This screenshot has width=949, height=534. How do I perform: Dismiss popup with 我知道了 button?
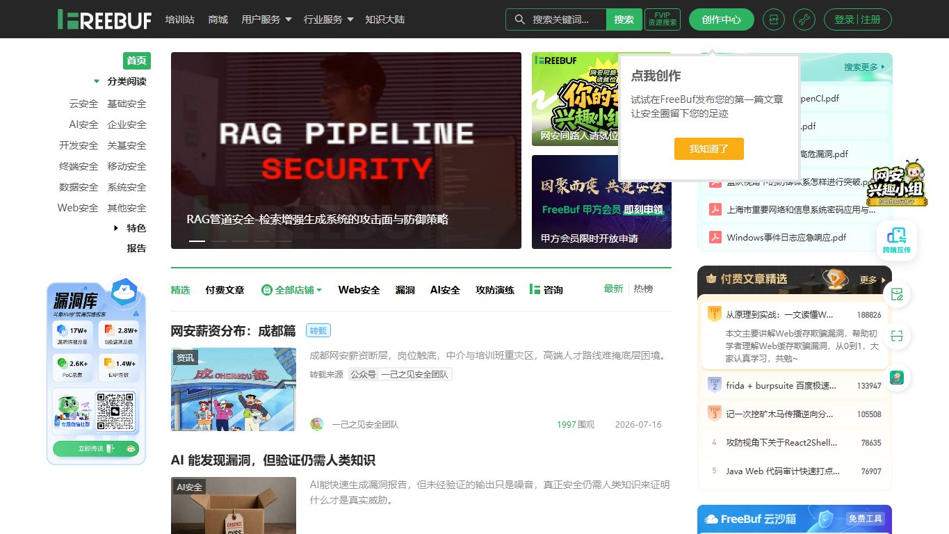(x=709, y=149)
